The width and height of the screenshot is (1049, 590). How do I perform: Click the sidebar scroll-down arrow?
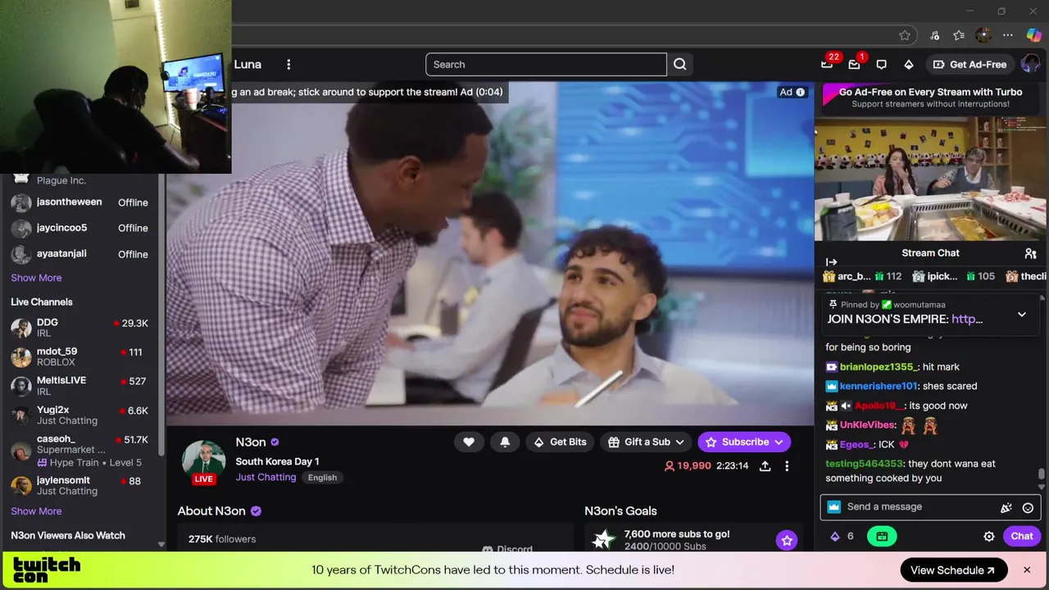click(x=161, y=544)
